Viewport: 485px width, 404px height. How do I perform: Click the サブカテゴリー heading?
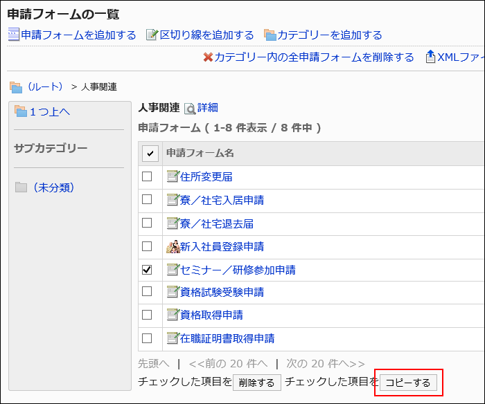point(51,149)
